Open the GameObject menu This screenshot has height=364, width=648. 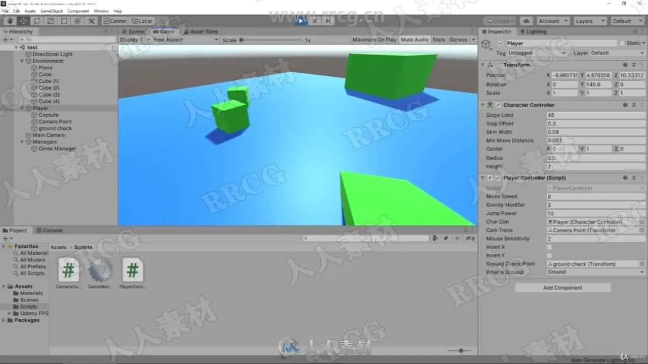pos(51,11)
